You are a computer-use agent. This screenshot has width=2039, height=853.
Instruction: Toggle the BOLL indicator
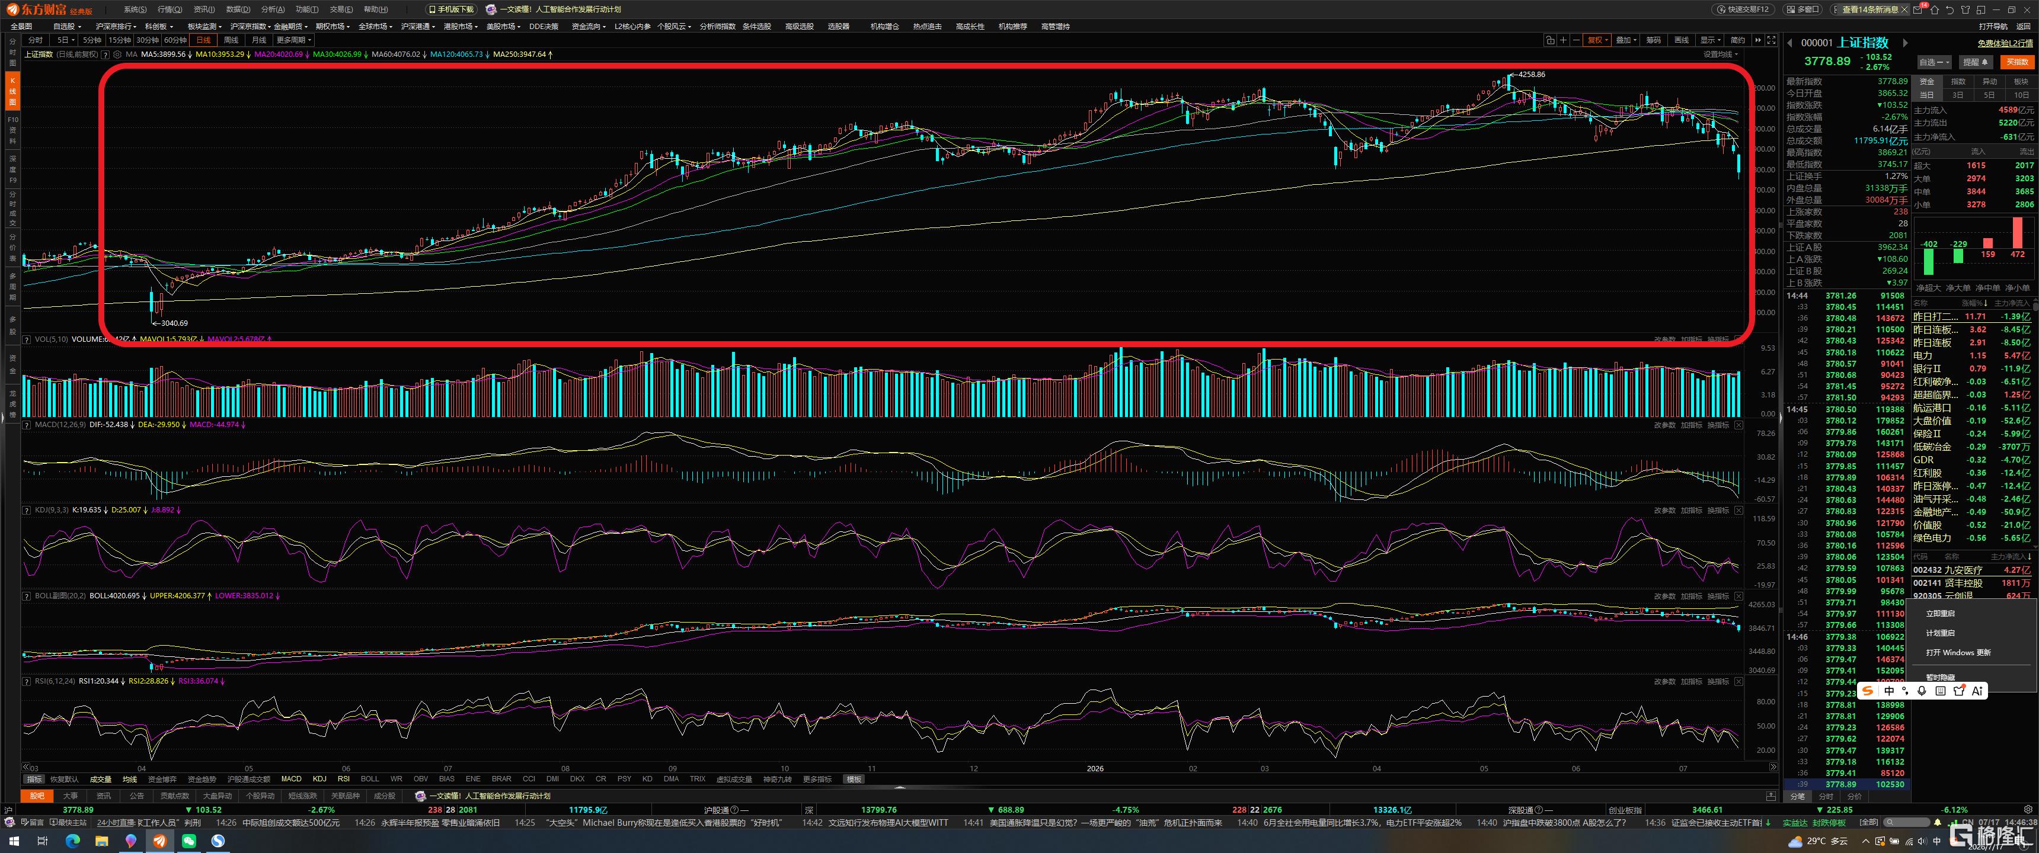click(370, 780)
